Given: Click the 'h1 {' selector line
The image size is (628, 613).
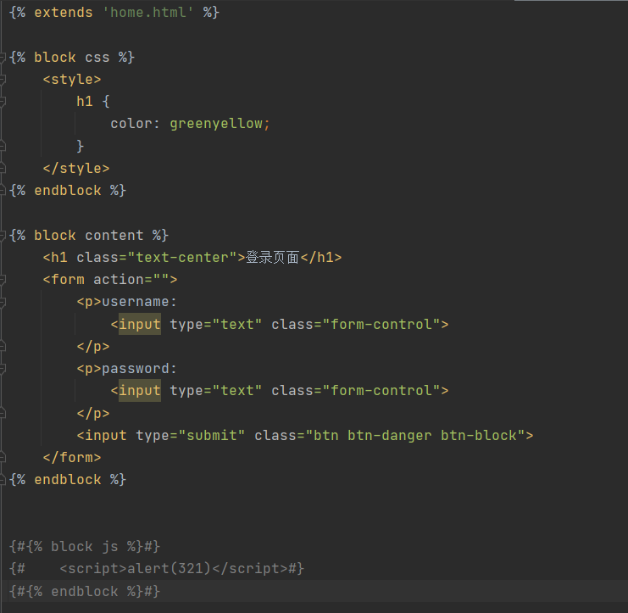Looking at the screenshot, I should 93,102.
